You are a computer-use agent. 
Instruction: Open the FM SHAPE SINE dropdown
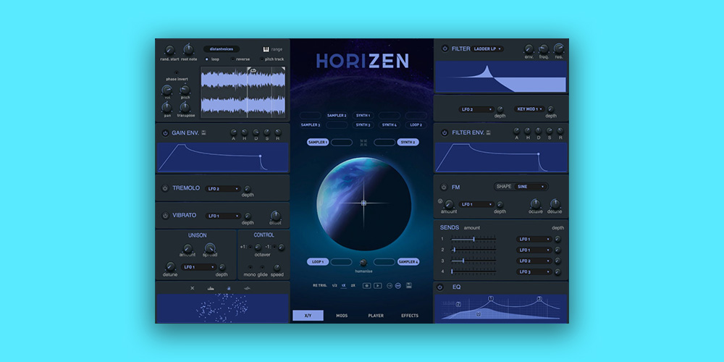[x=531, y=186]
